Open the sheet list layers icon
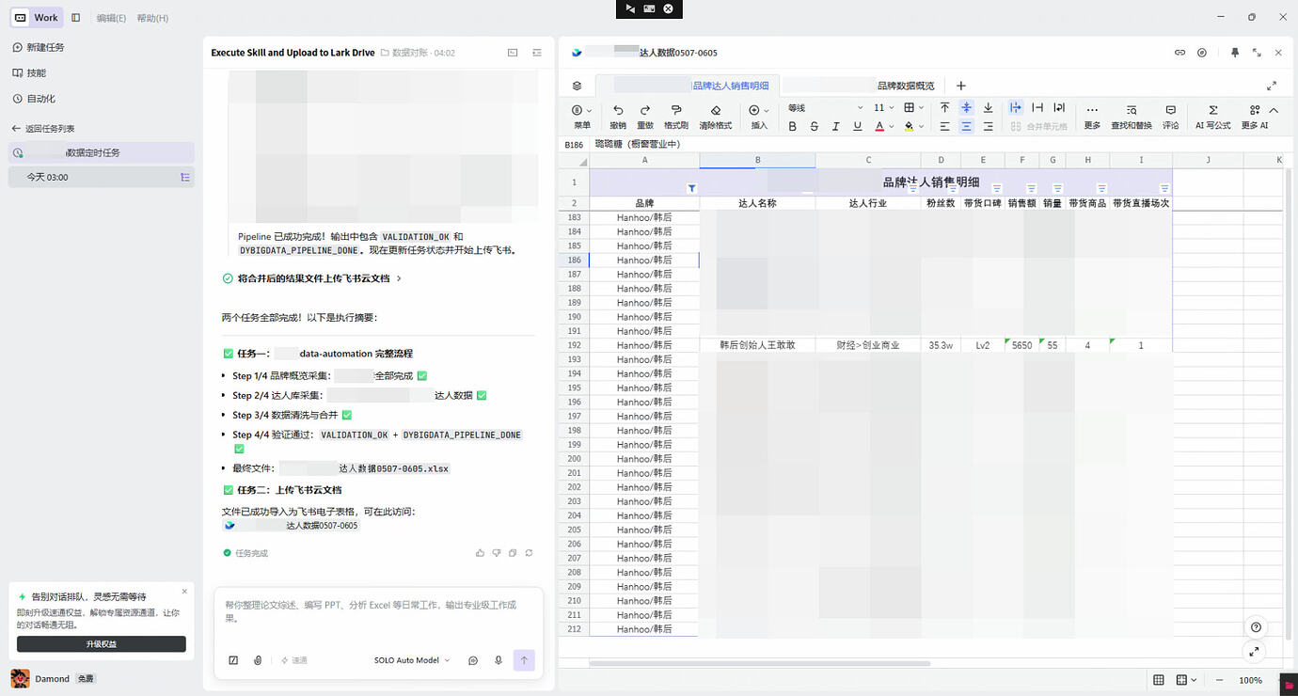 [x=578, y=86]
